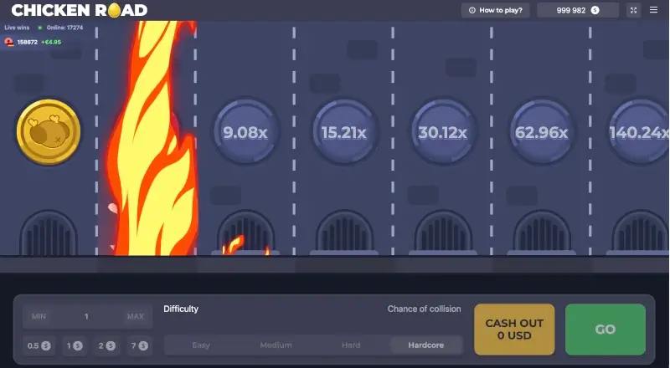
Task: Click the 30.12x multiplier circle
Action: tap(442, 132)
